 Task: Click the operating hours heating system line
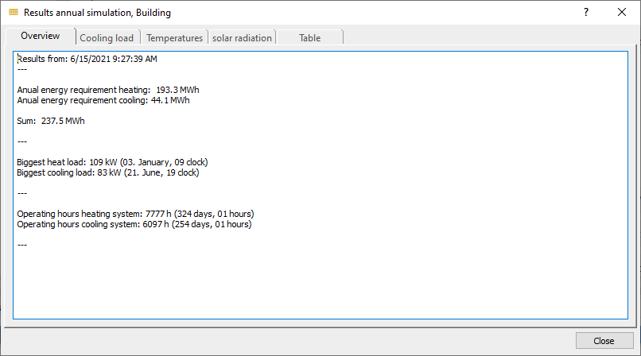point(135,214)
